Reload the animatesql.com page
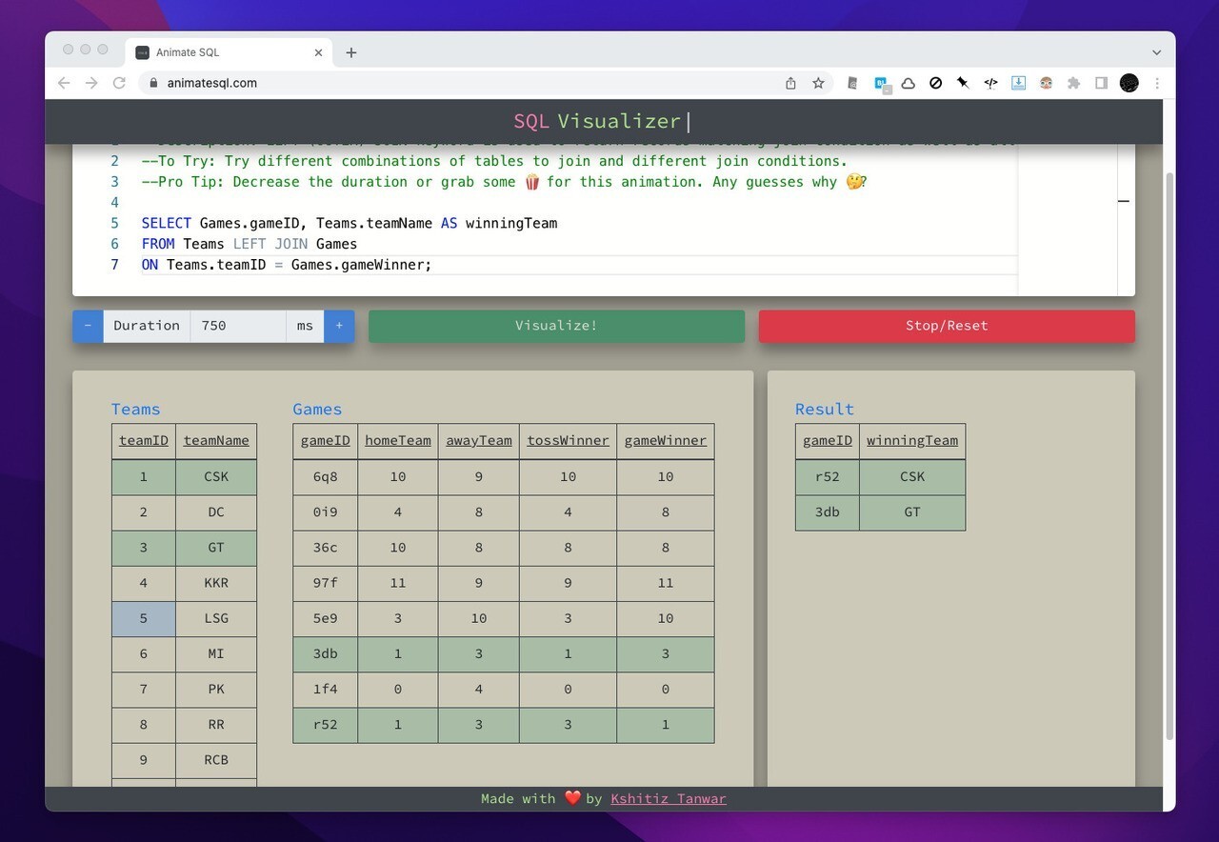1219x842 pixels. (119, 83)
